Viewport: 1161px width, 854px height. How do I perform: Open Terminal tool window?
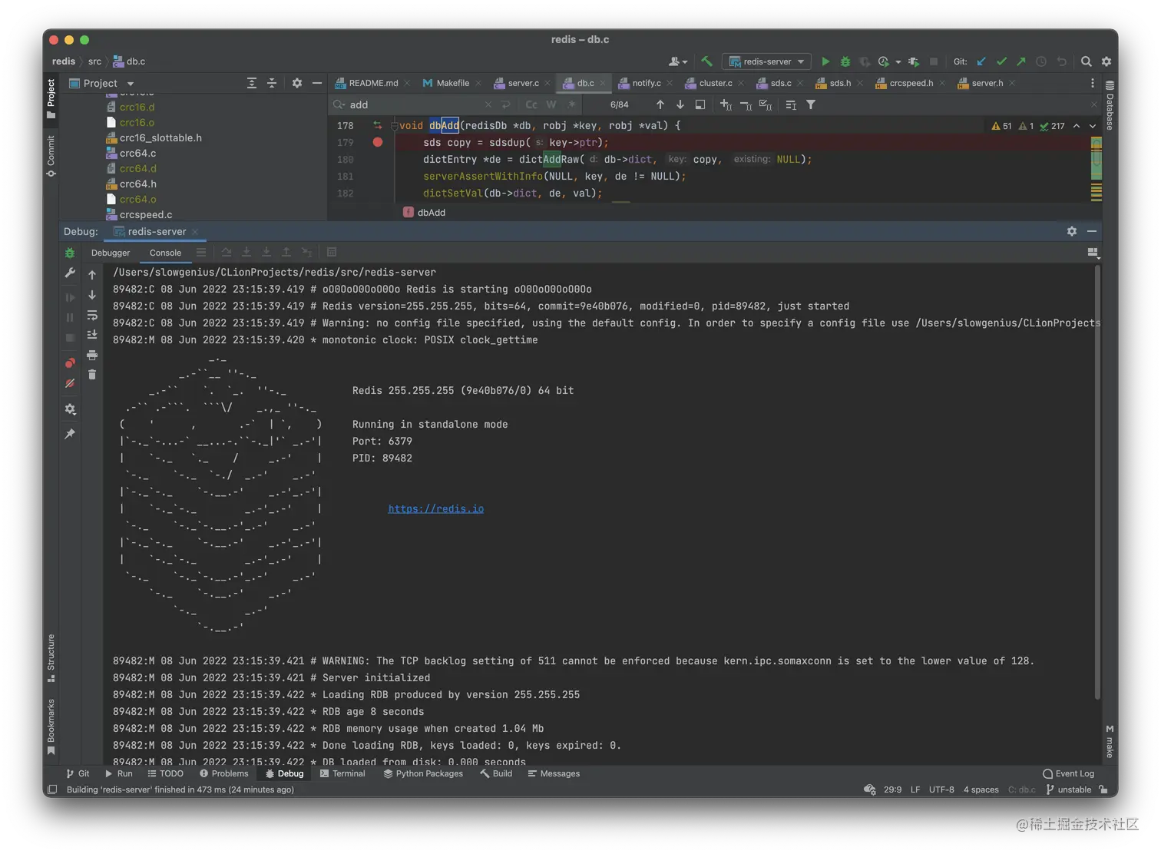click(342, 773)
